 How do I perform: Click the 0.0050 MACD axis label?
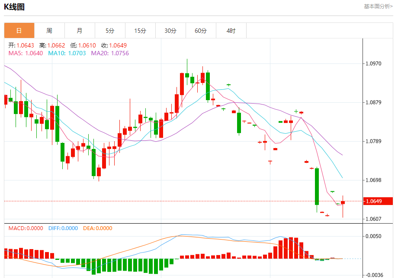tap(373, 236)
